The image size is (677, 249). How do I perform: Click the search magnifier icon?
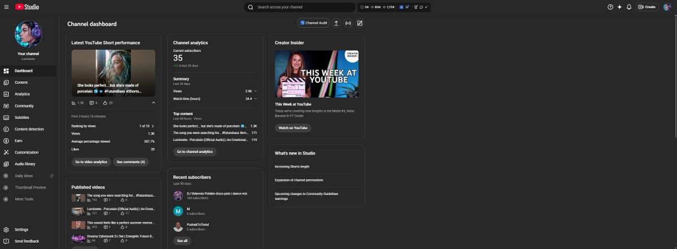click(x=250, y=7)
